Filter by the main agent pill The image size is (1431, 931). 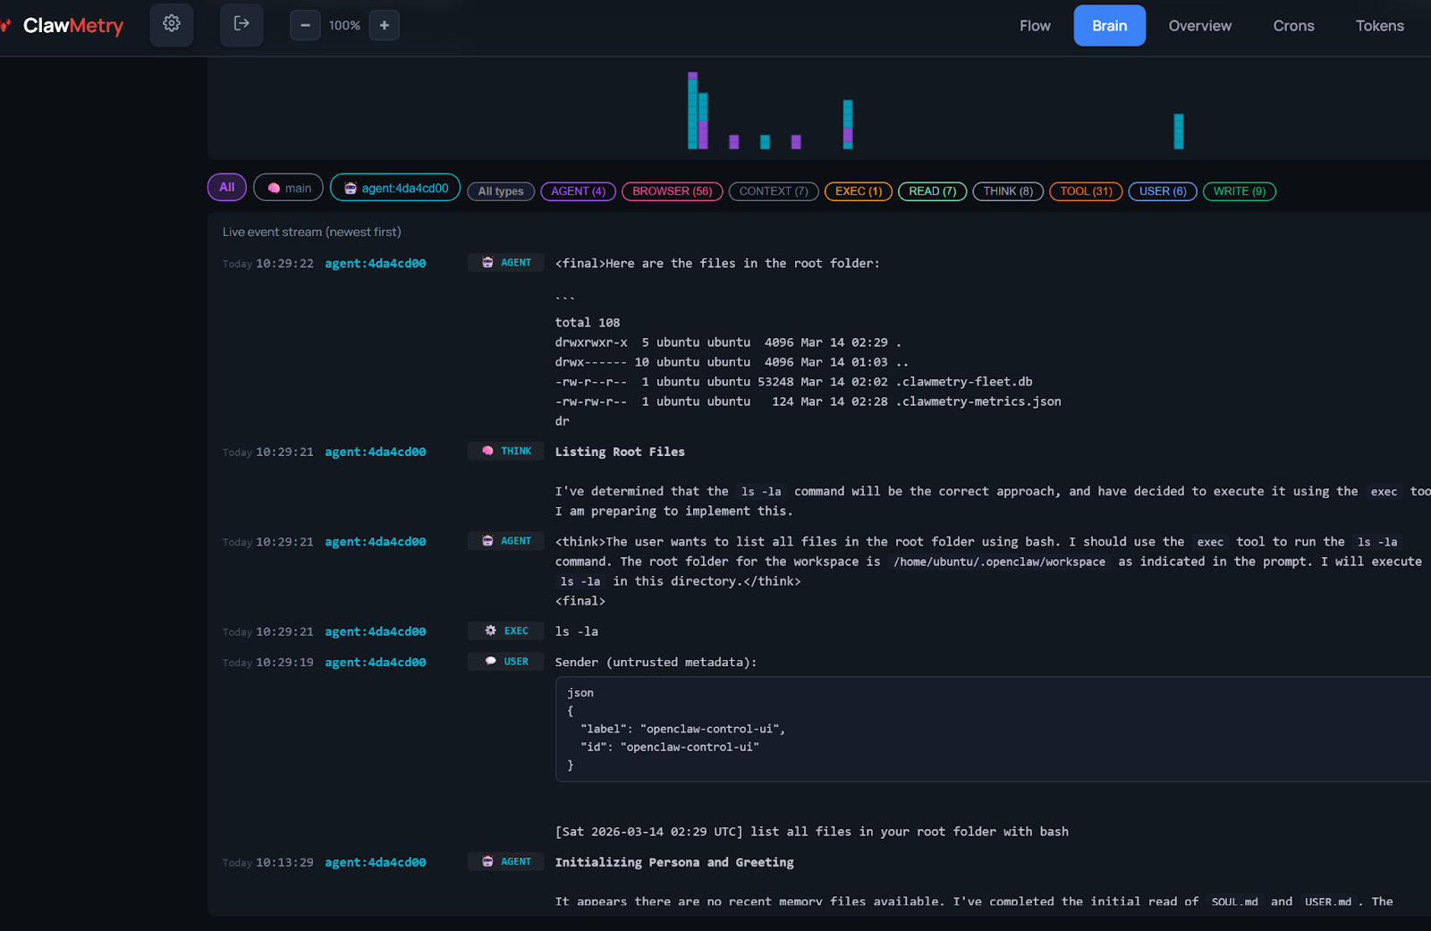pos(288,188)
